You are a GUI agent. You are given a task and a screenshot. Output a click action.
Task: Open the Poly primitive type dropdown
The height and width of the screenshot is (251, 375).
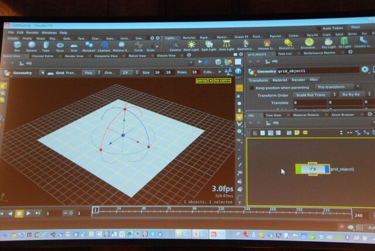pos(91,73)
